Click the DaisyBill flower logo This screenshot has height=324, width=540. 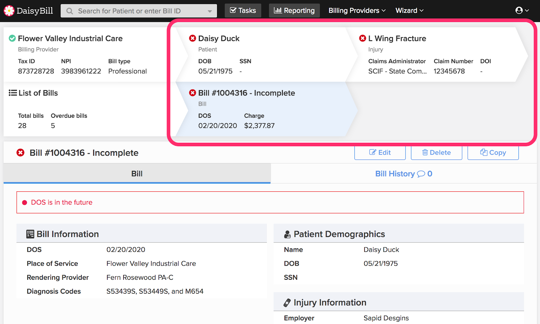pyautogui.click(x=9, y=10)
